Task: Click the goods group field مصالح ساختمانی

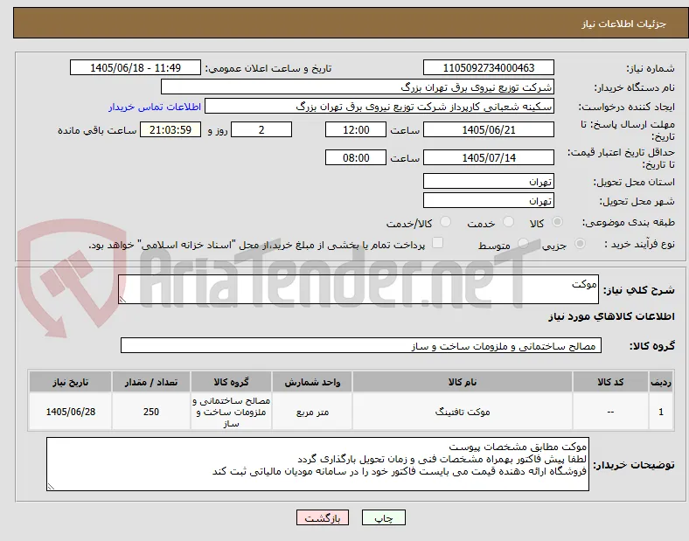Action: pyautogui.click(x=361, y=345)
